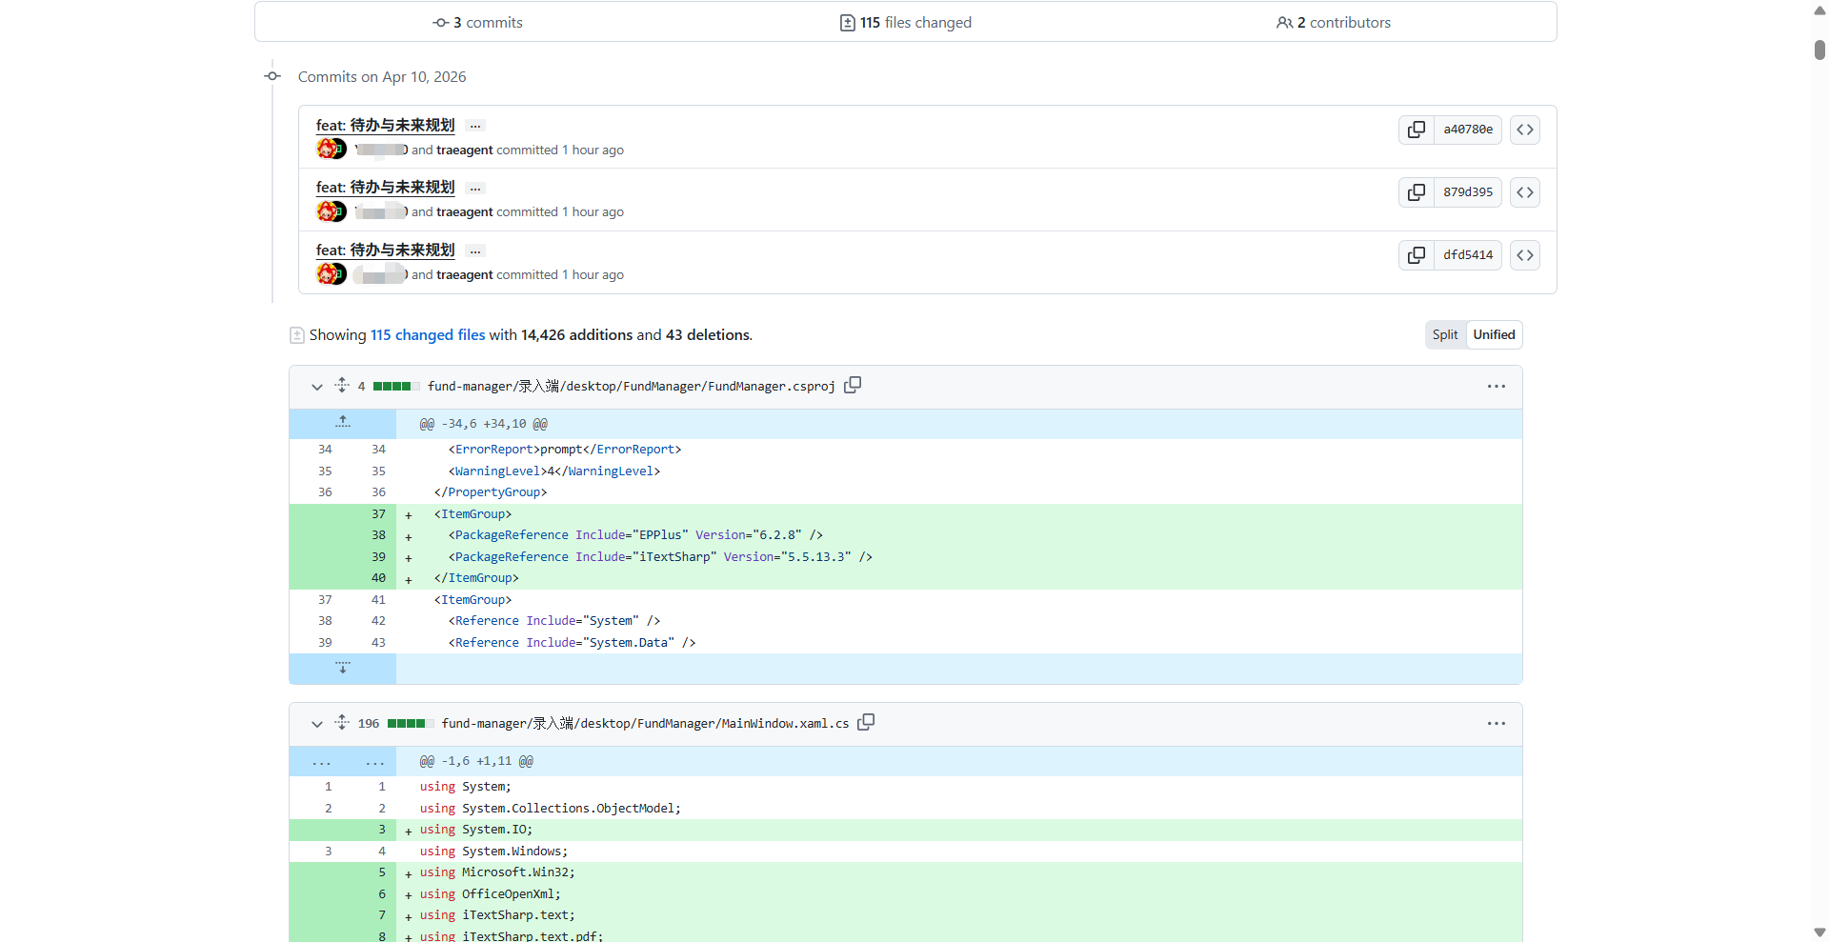1829x942 pixels.
Task: Open FundManager.csproj file path link
Action: 632,386
